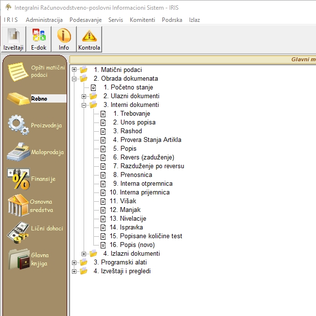Click the folder icon of Interni dokumenti

(93, 105)
